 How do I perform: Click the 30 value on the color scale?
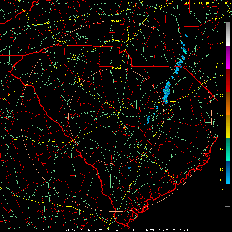(x=221, y=138)
